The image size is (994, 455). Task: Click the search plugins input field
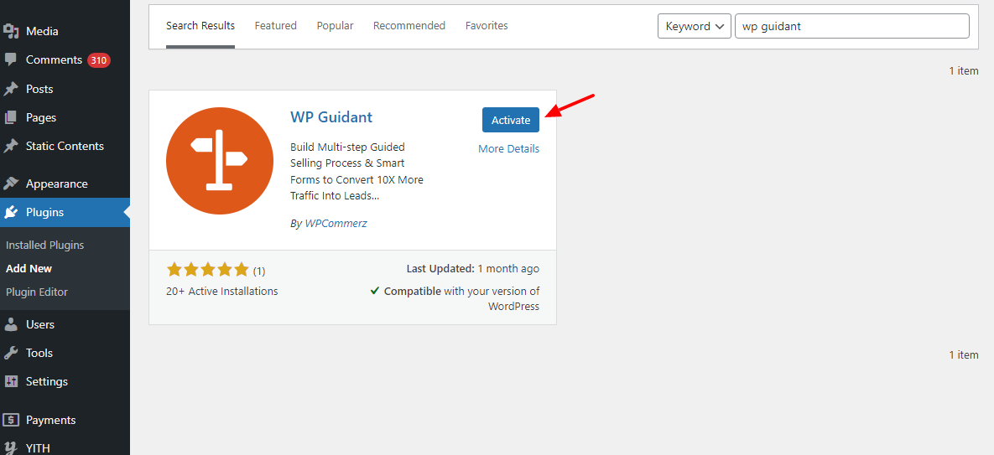point(851,26)
